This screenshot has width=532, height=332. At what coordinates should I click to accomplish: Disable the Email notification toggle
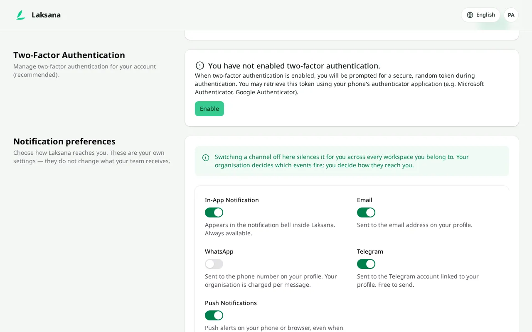click(x=366, y=212)
